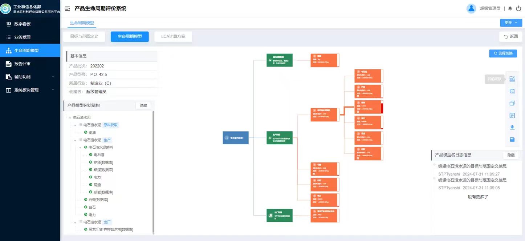The height and width of the screenshot is (241, 525).
Task: Open 报告评审 from the sidebar menu
Action: (23, 64)
